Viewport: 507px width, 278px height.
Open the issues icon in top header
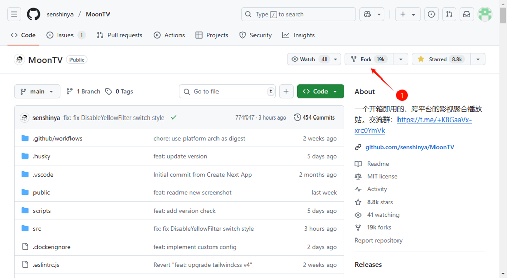[x=431, y=14]
